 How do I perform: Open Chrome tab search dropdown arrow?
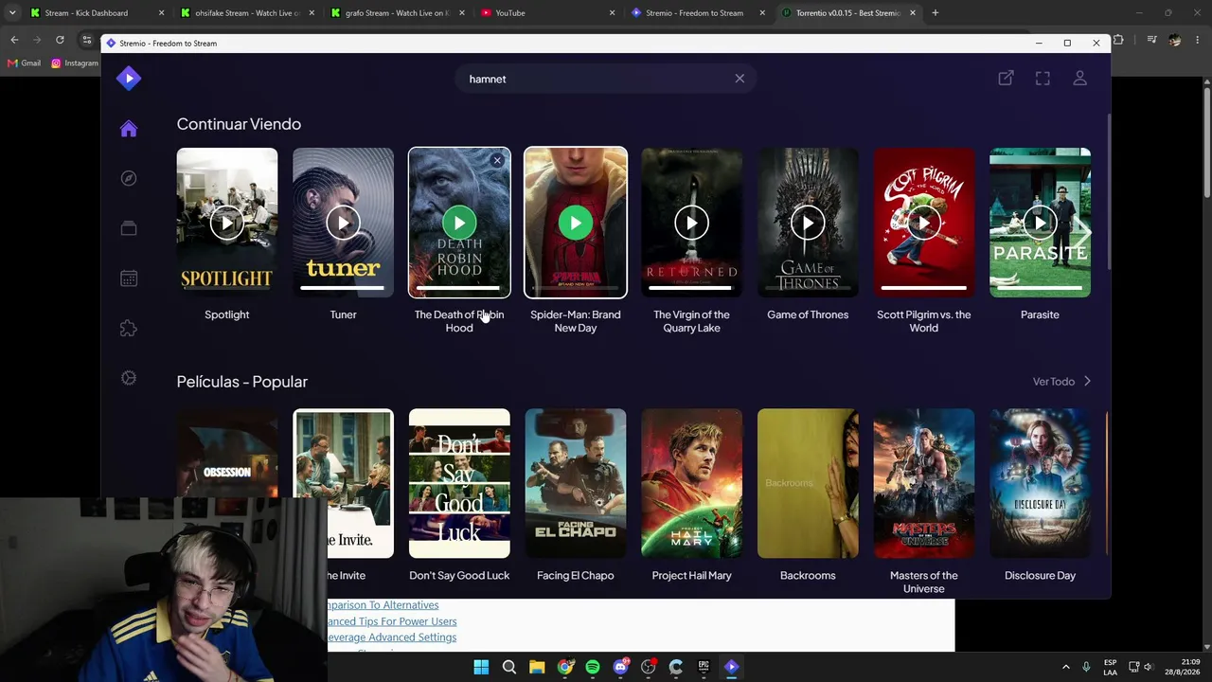click(12, 13)
